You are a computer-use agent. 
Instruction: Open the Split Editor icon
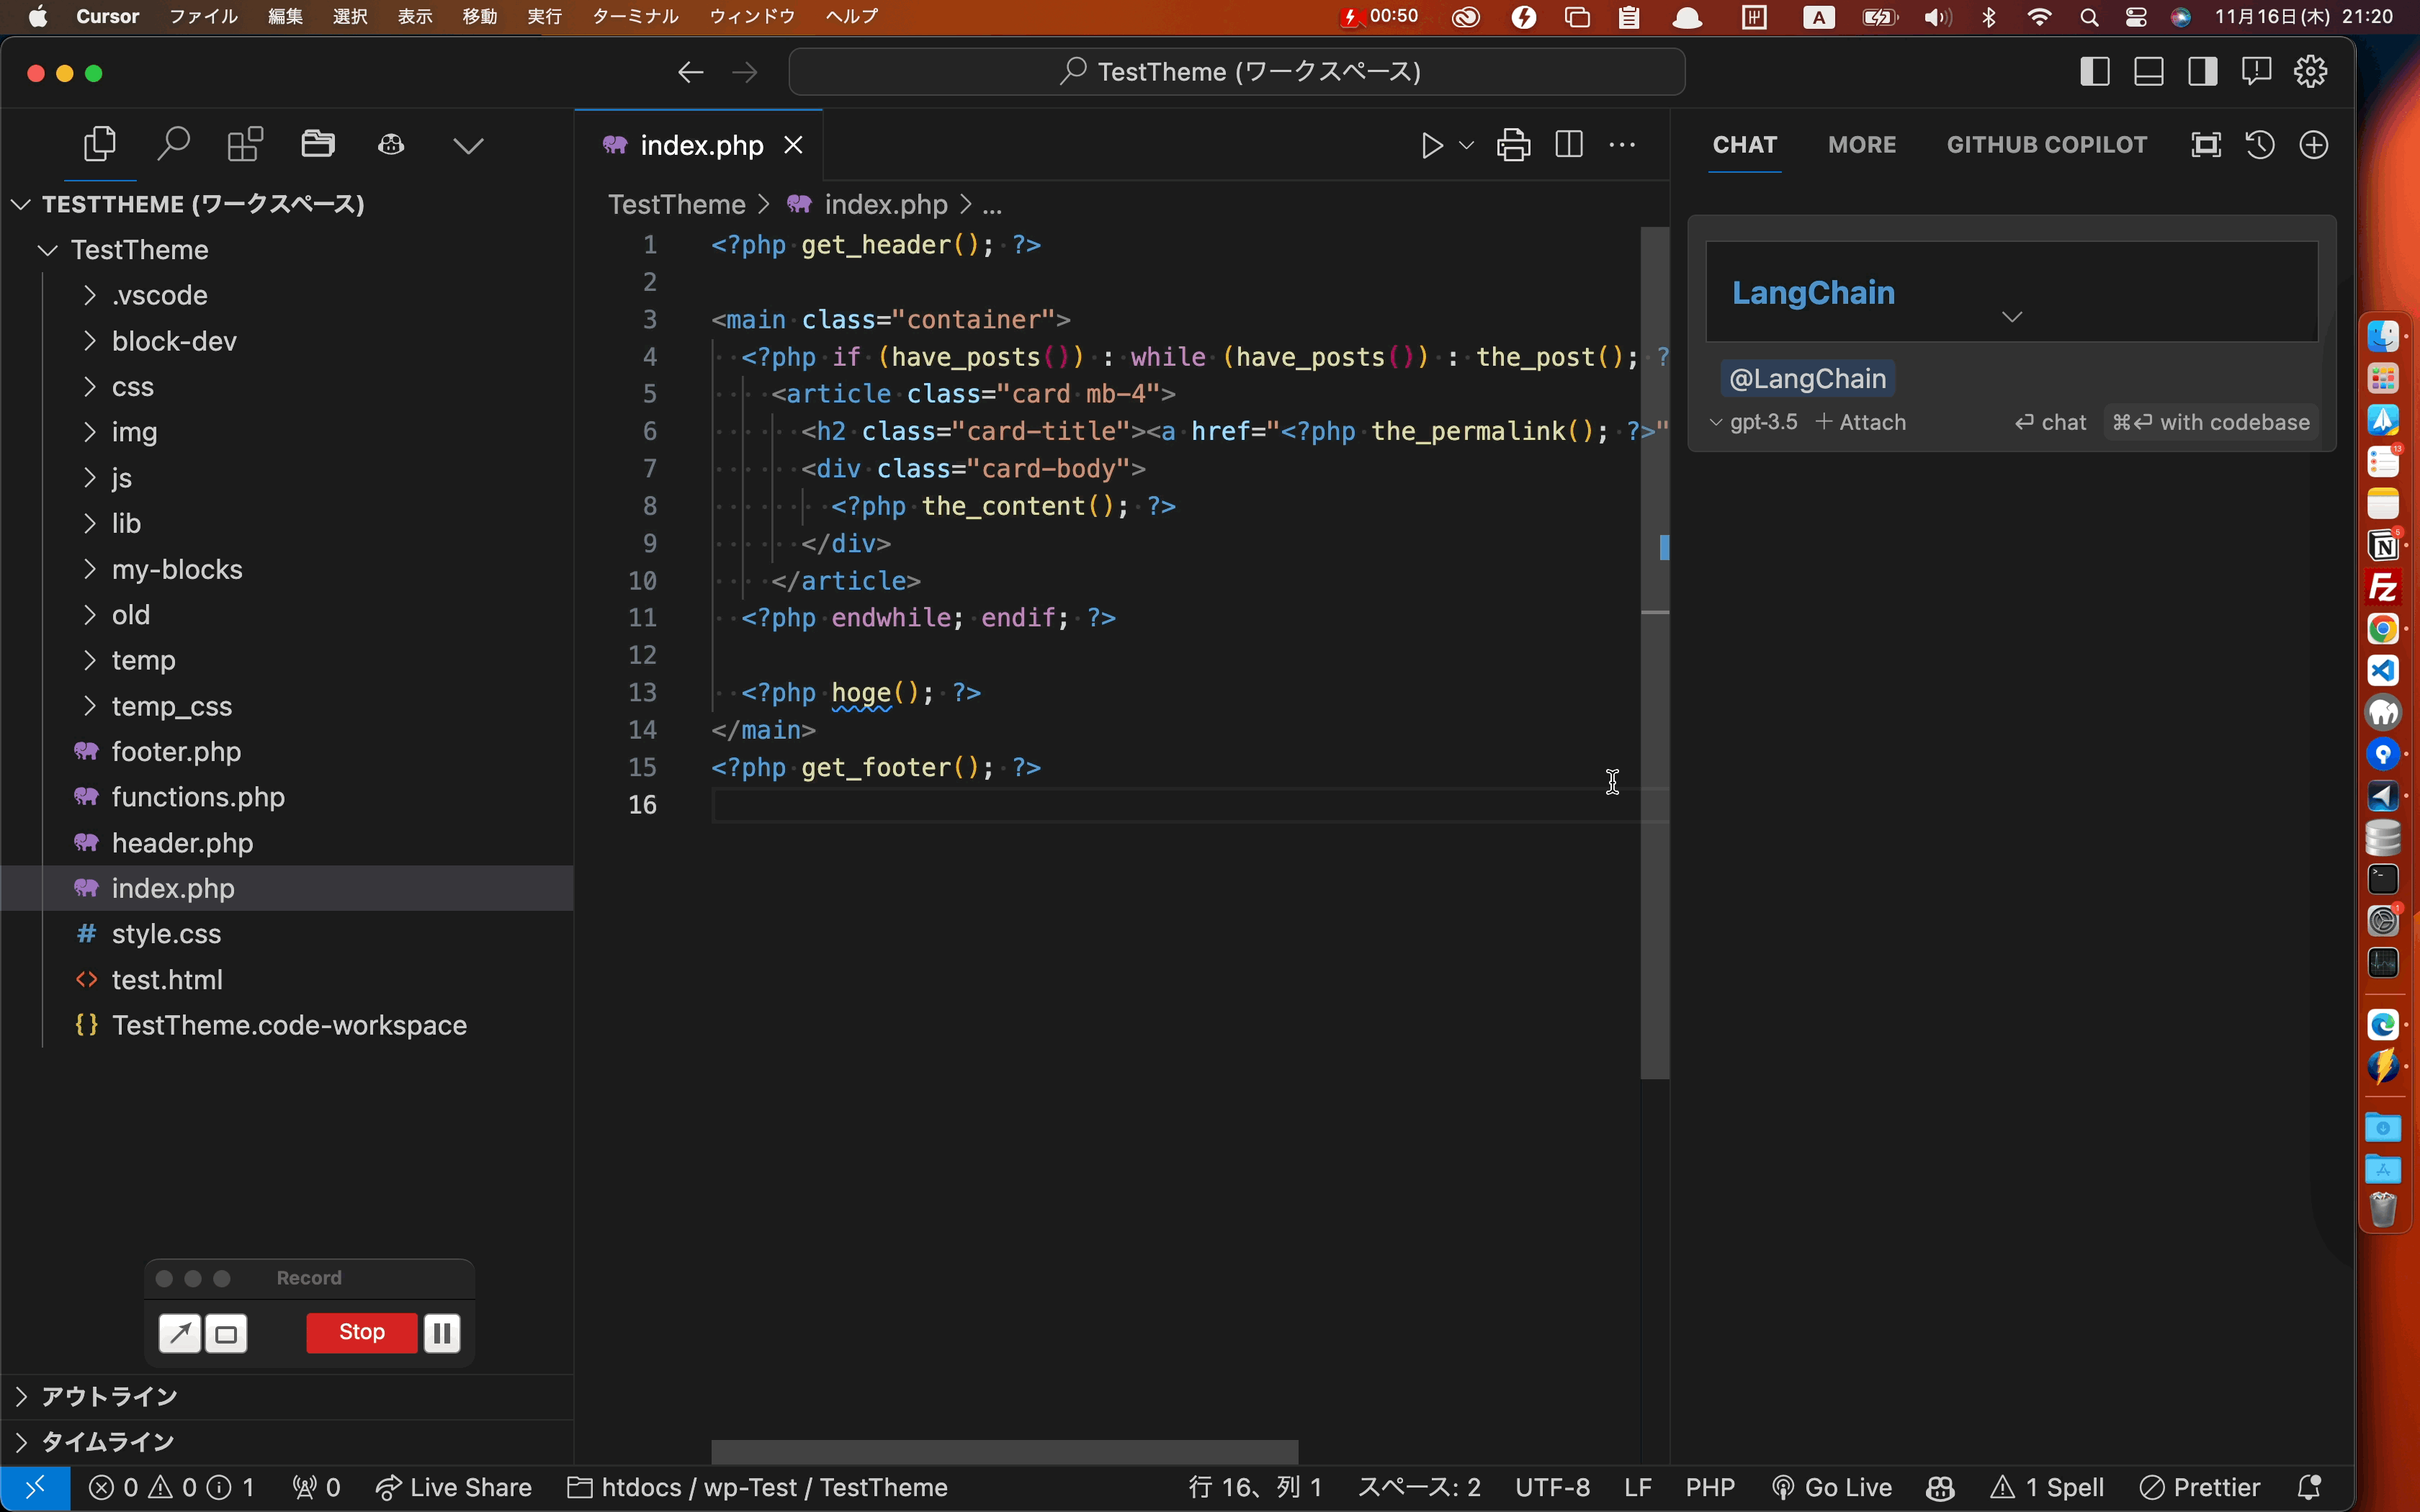pyautogui.click(x=1567, y=145)
